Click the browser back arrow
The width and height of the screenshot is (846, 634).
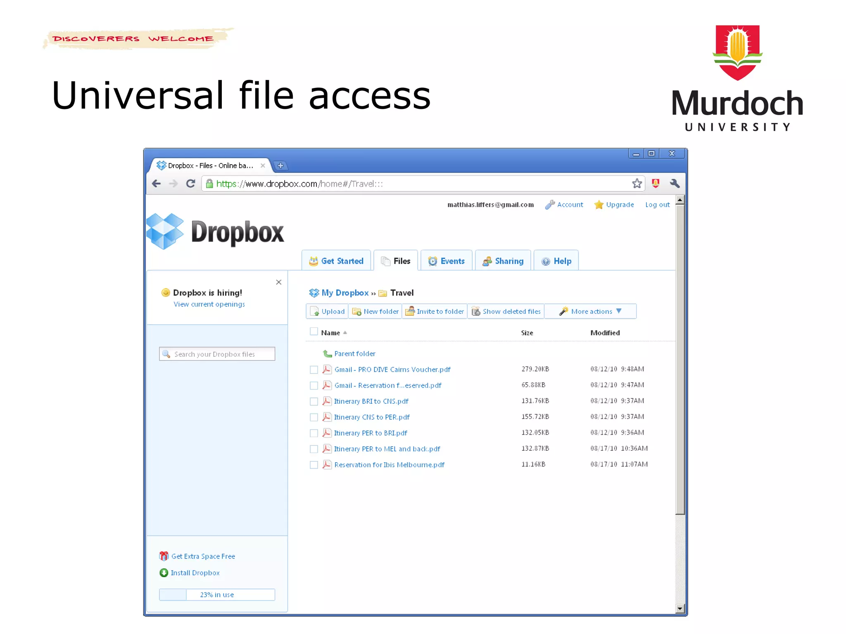(x=156, y=184)
